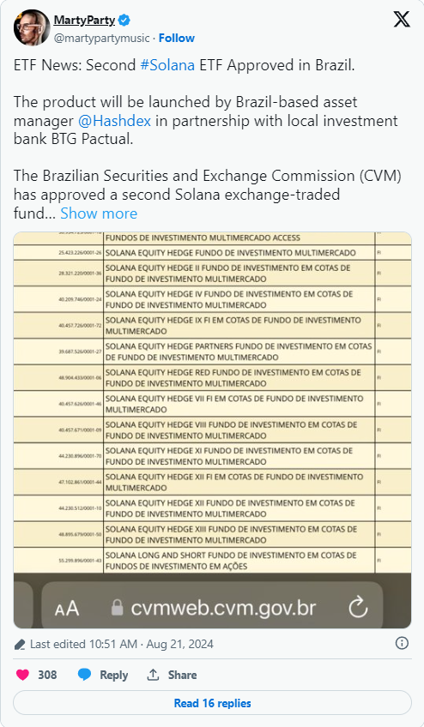Image resolution: width=424 pixels, height=727 pixels.
Task: Click the reload arrow in browser bar
Action: (x=358, y=607)
